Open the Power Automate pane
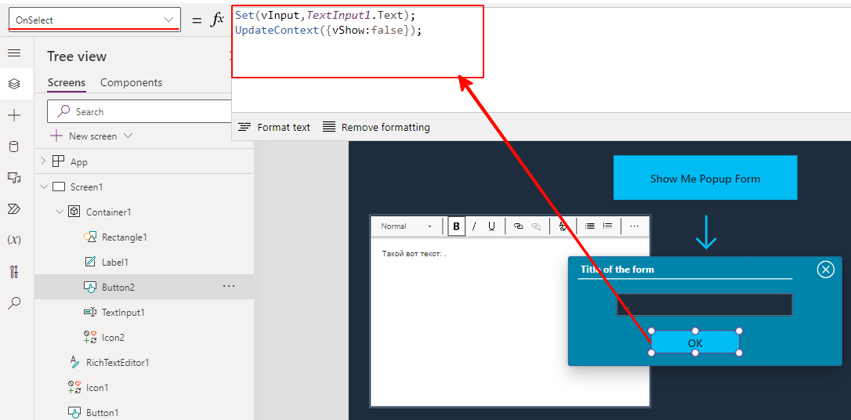This screenshot has height=420, width=851. point(14,208)
